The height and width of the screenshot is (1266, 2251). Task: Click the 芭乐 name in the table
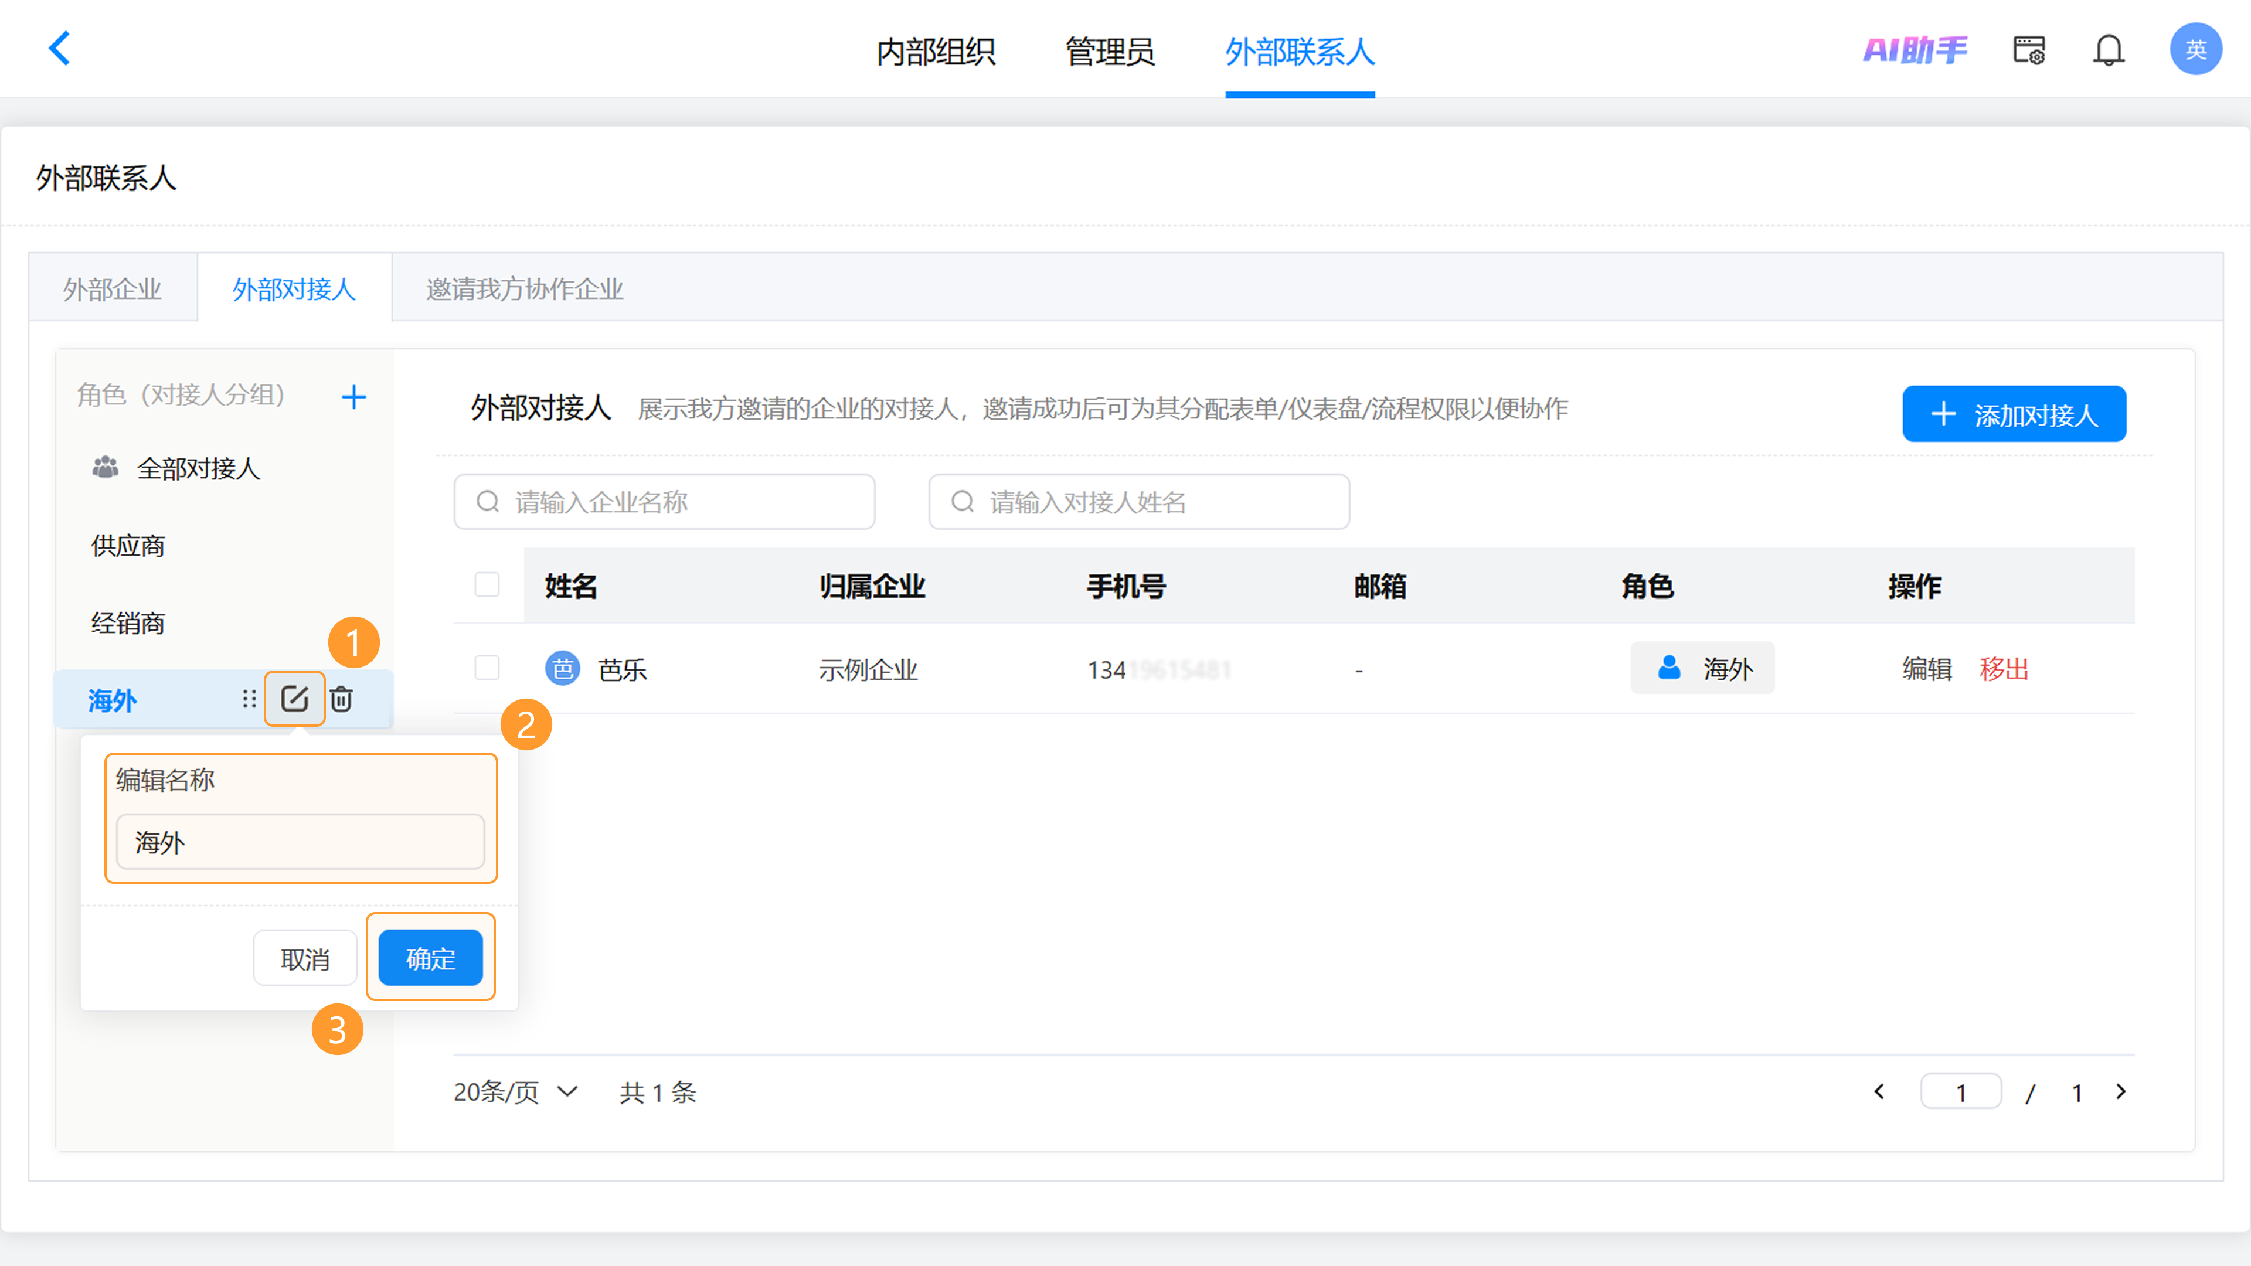point(622,669)
